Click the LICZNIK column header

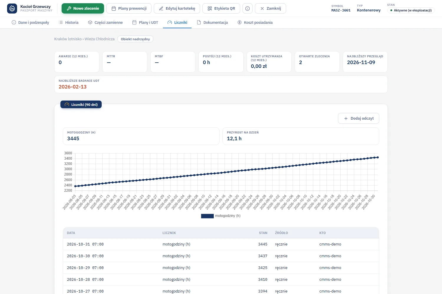tap(169, 233)
